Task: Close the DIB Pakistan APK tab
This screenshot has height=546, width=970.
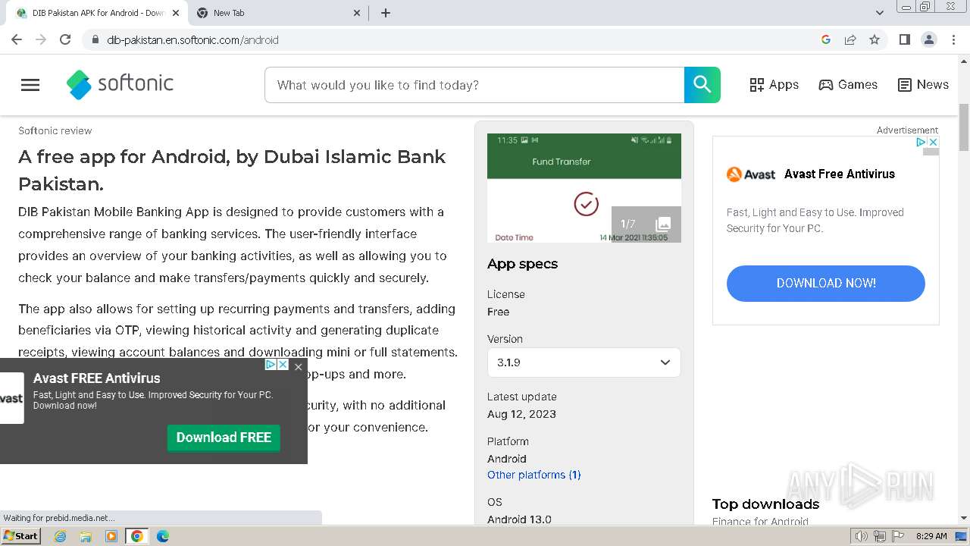Action: (x=176, y=13)
